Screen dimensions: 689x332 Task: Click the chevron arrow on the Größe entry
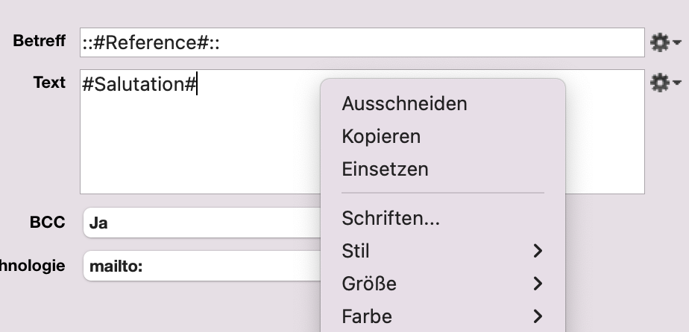pos(538,284)
